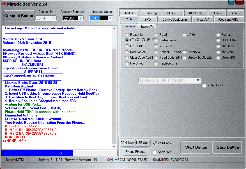Image resolution: width=246 pixels, height=169 pixels.
Task: Select the SPD tab
Action: click(x=148, y=20)
